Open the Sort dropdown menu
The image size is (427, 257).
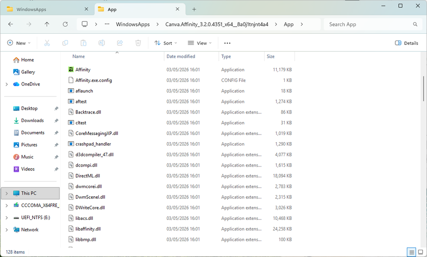click(165, 43)
